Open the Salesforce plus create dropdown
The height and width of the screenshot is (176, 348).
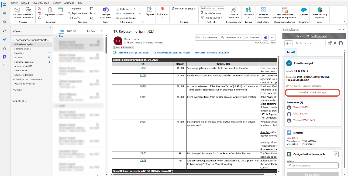(288, 43)
